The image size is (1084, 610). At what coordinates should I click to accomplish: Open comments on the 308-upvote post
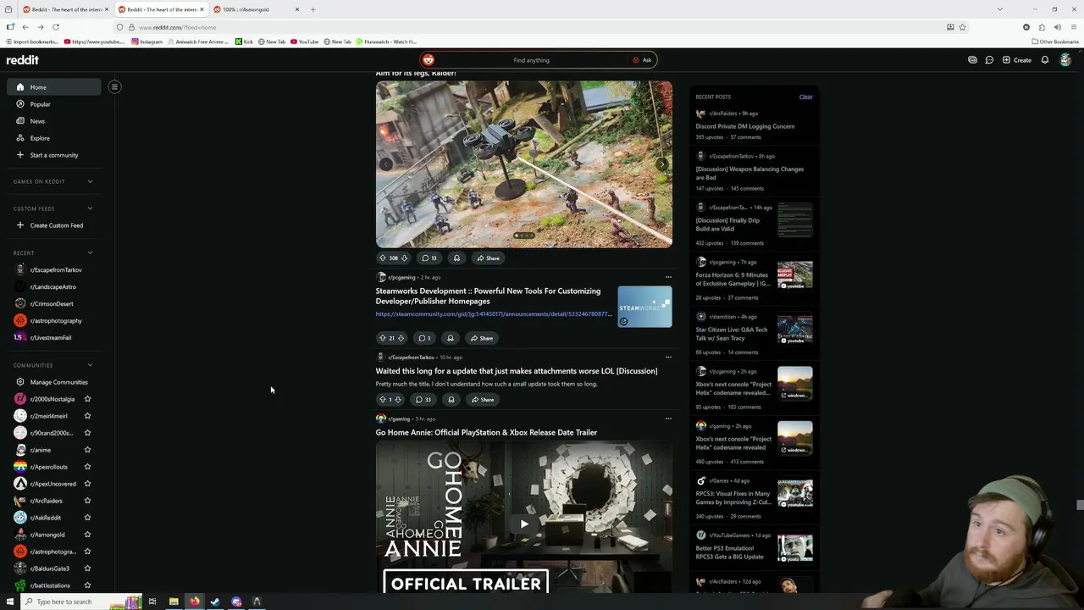pos(429,258)
